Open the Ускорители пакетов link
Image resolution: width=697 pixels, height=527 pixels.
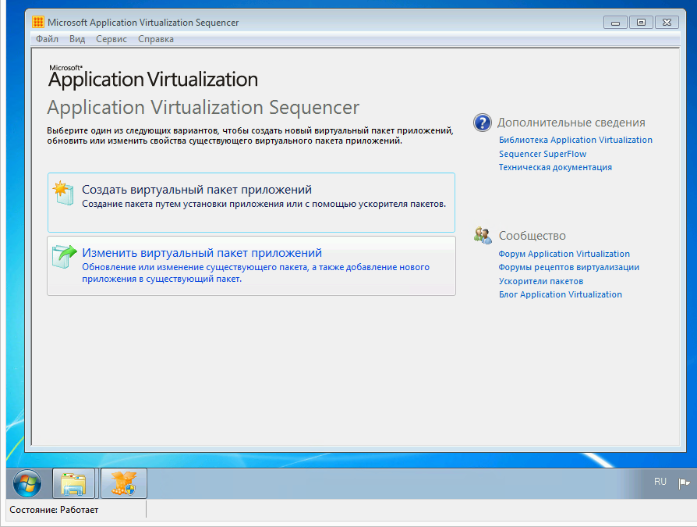click(541, 281)
